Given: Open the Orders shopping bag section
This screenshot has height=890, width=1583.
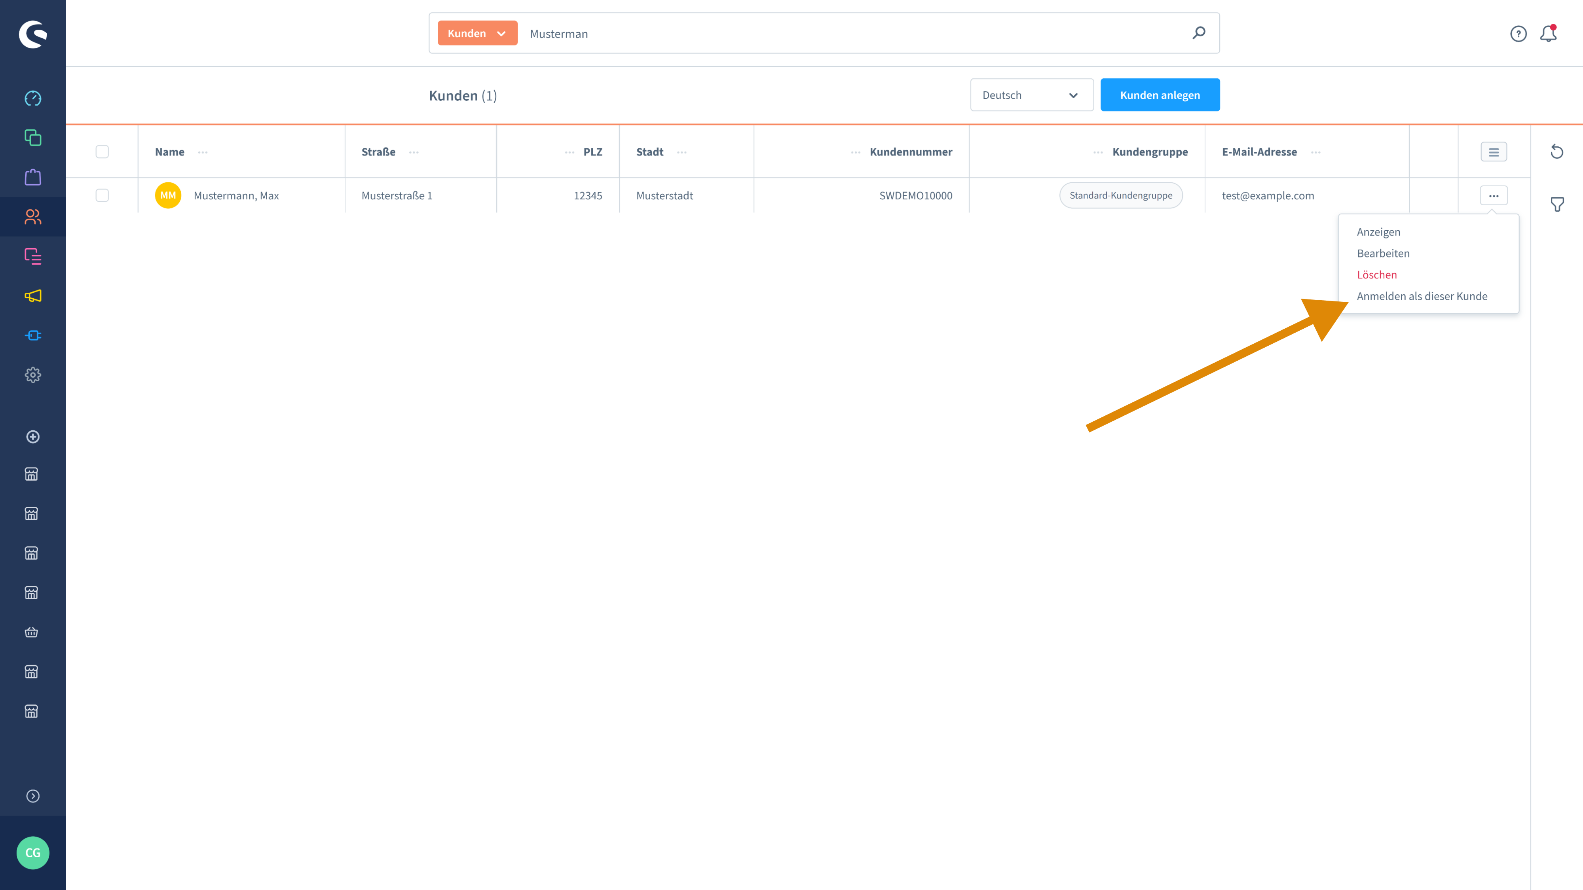Looking at the screenshot, I should click(32, 177).
